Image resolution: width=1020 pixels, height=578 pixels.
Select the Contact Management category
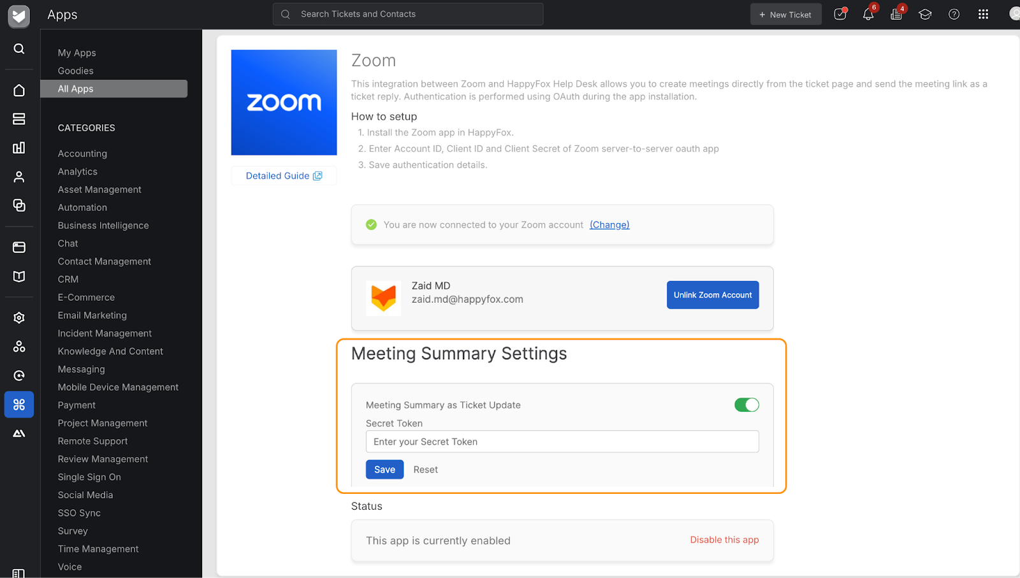click(x=104, y=261)
